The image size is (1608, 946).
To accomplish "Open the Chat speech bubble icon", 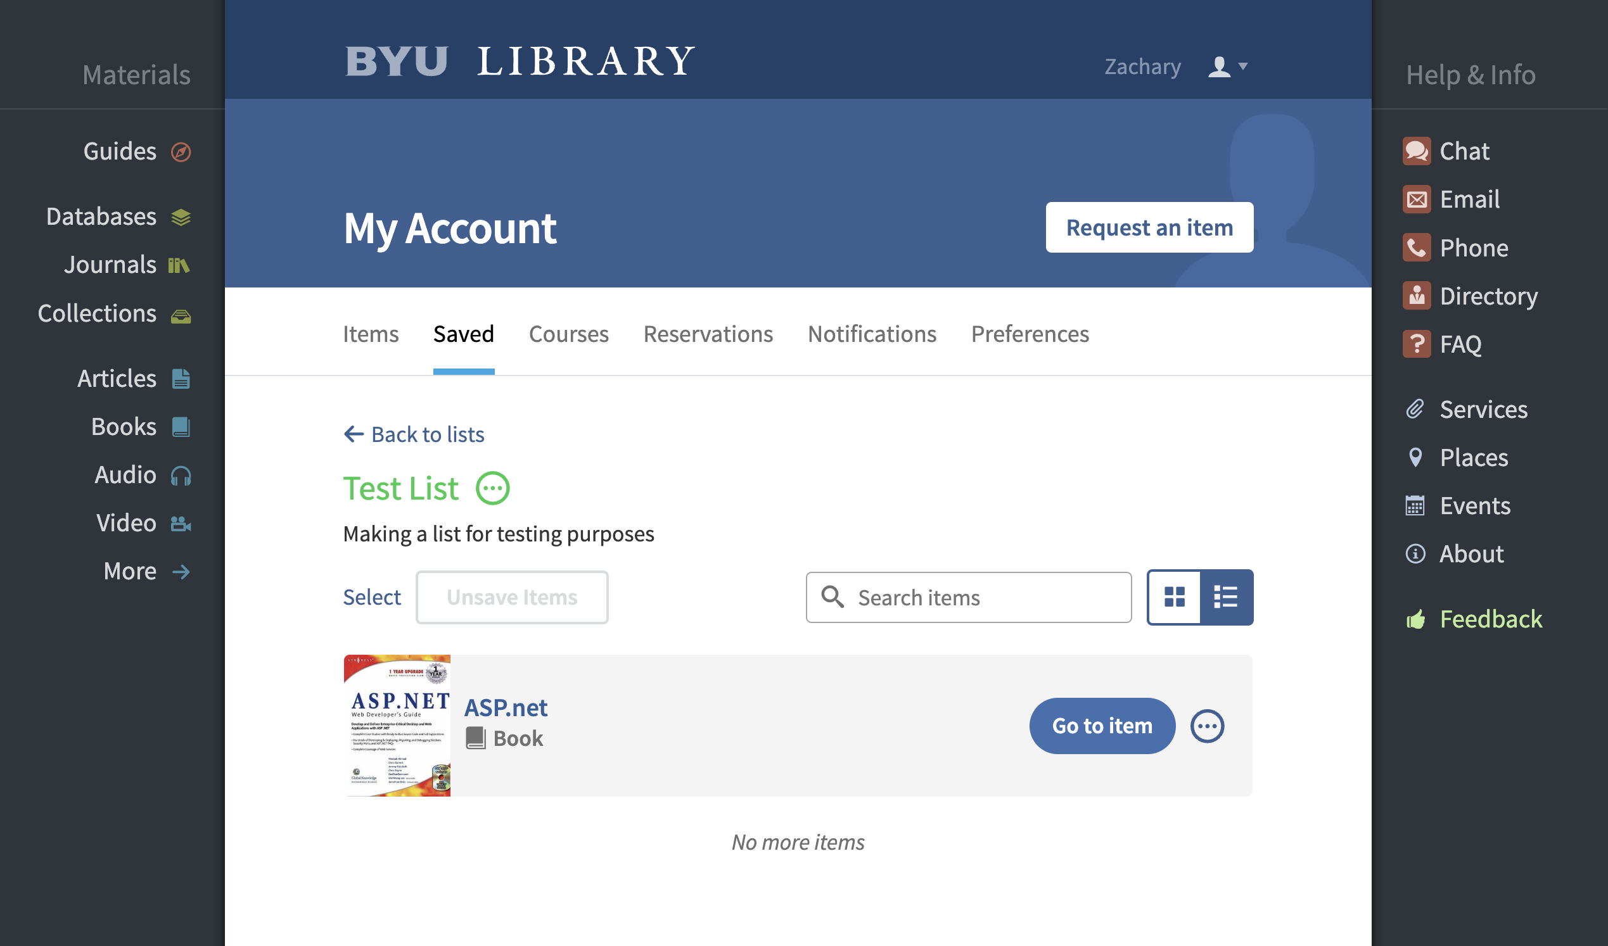I will click(x=1416, y=151).
